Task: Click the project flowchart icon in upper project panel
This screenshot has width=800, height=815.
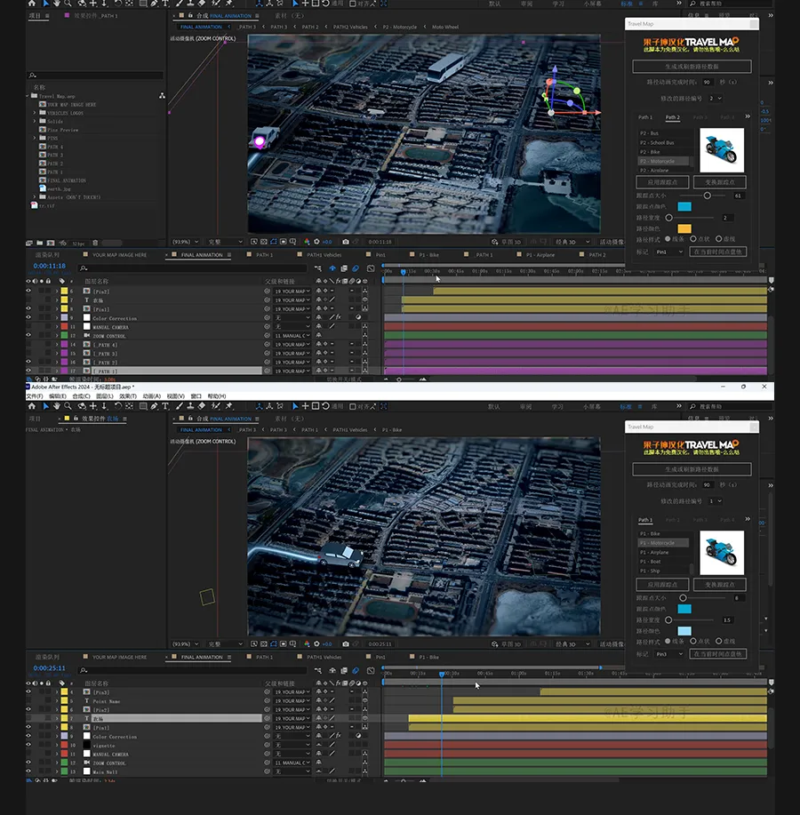Action: coord(162,96)
